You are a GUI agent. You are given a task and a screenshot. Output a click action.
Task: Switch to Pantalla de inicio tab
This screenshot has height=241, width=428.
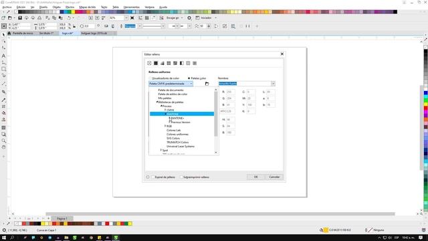tap(23, 33)
